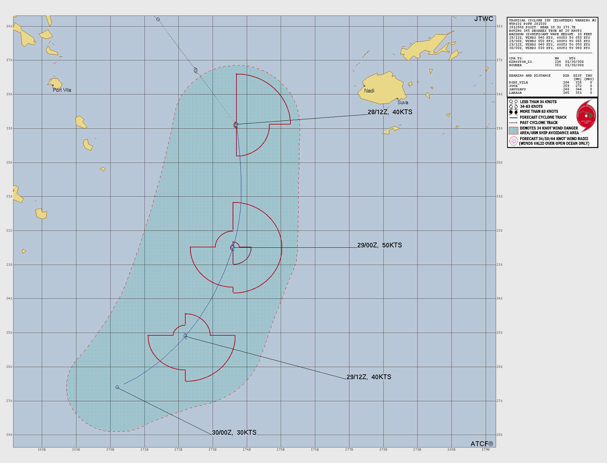
Task: Click the 30/00Z forecast position circle
Action: (x=117, y=387)
